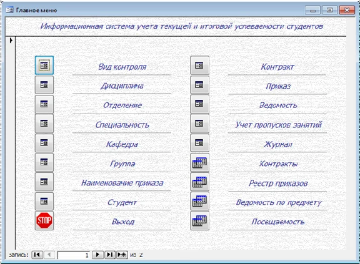
Task: Open the Ведомость form icon
Action: pos(199,104)
